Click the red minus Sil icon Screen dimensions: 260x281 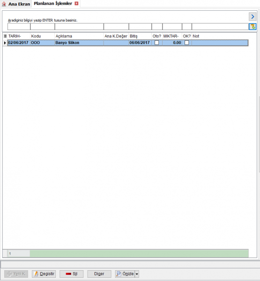[x=68, y=274]
